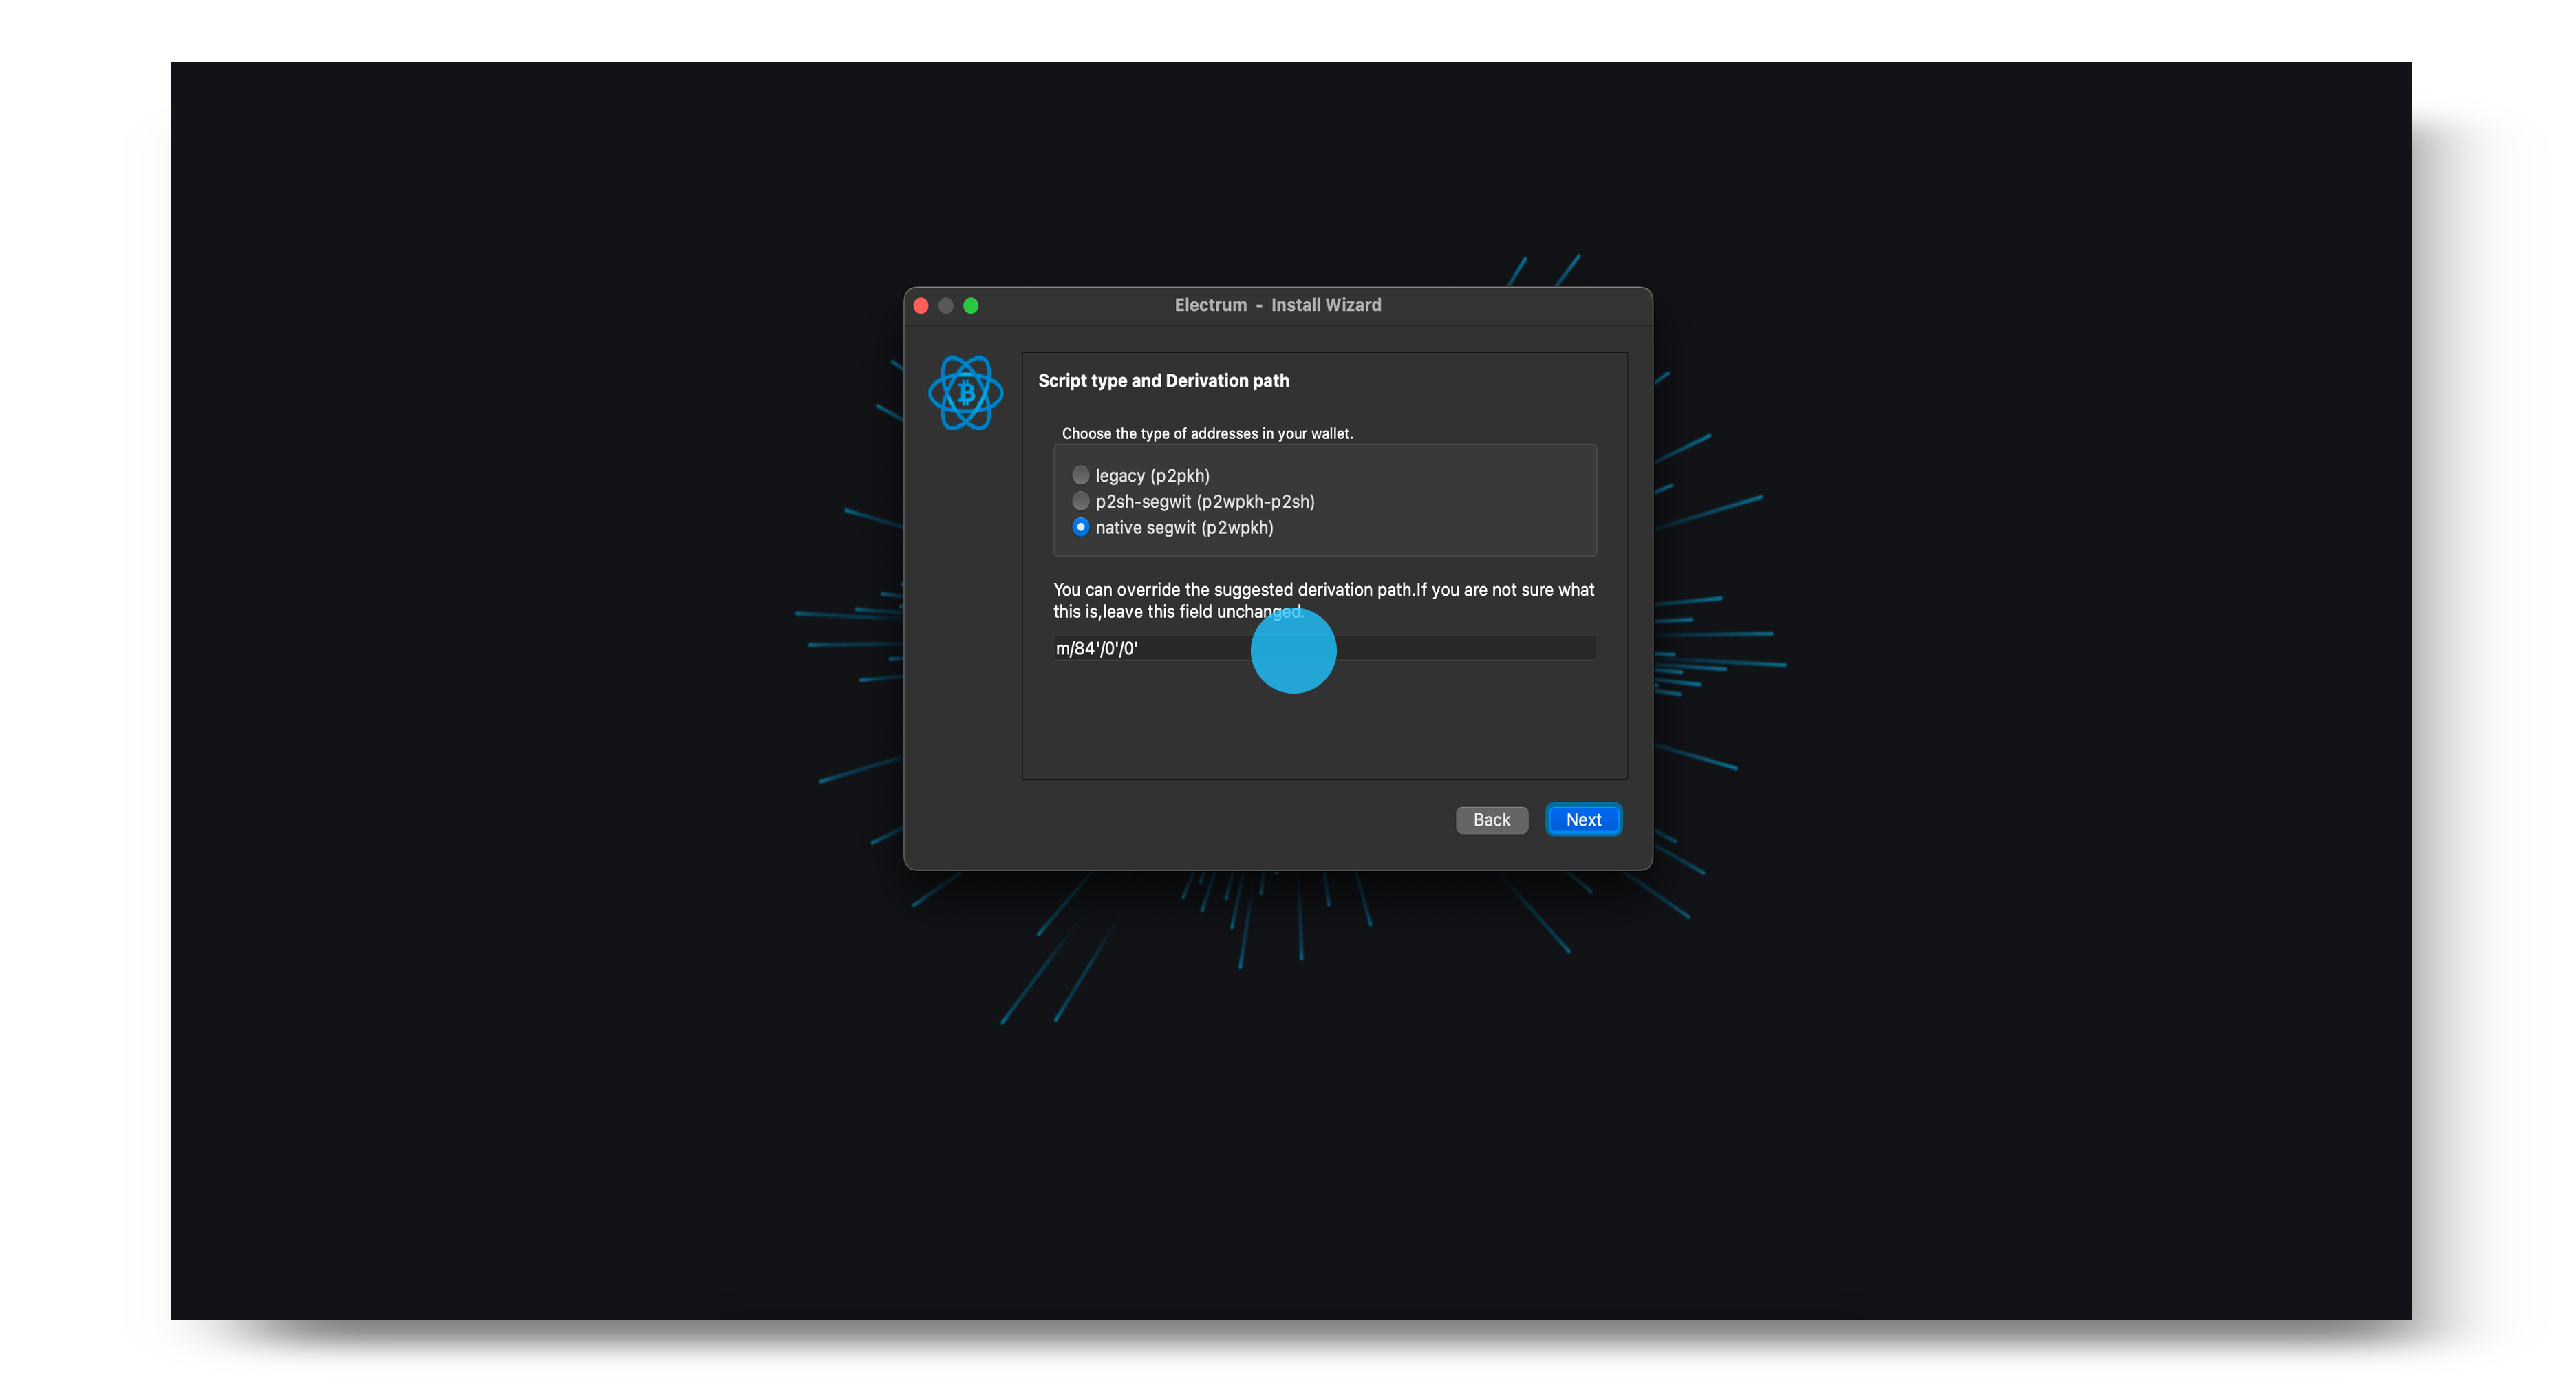Click the derivation path input field
This screenshot has width=2576, height=1387.
click(x=1324, y=648)
